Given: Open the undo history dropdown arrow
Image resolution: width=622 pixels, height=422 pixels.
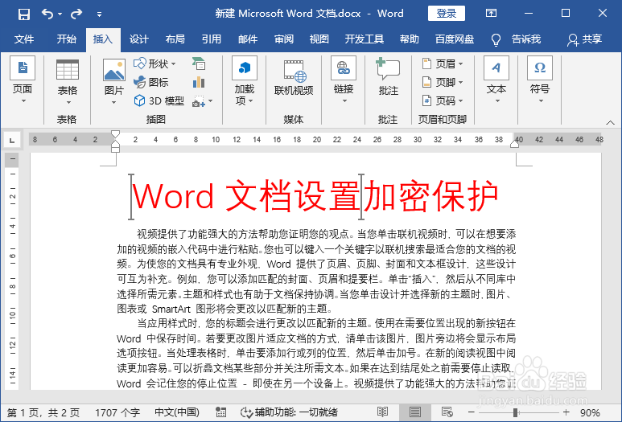Looking at the screenshot, I should tap(60, 14).
